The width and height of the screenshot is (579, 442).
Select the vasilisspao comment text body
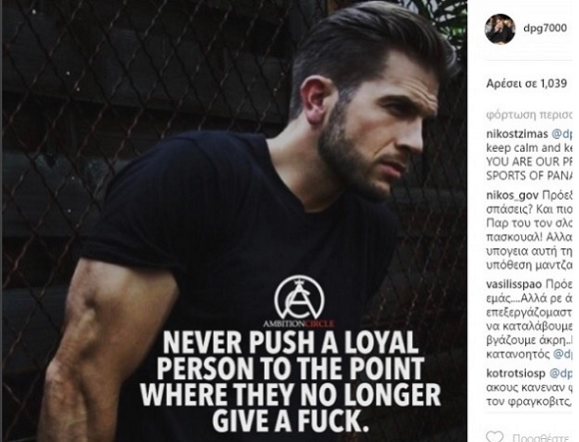530,319
